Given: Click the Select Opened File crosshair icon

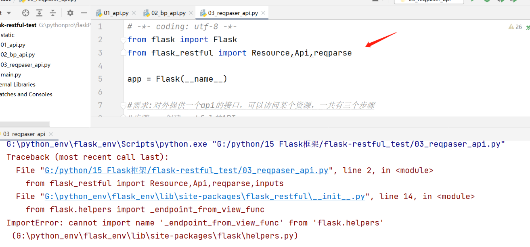Looking at the screenshot, I should 25,13.
